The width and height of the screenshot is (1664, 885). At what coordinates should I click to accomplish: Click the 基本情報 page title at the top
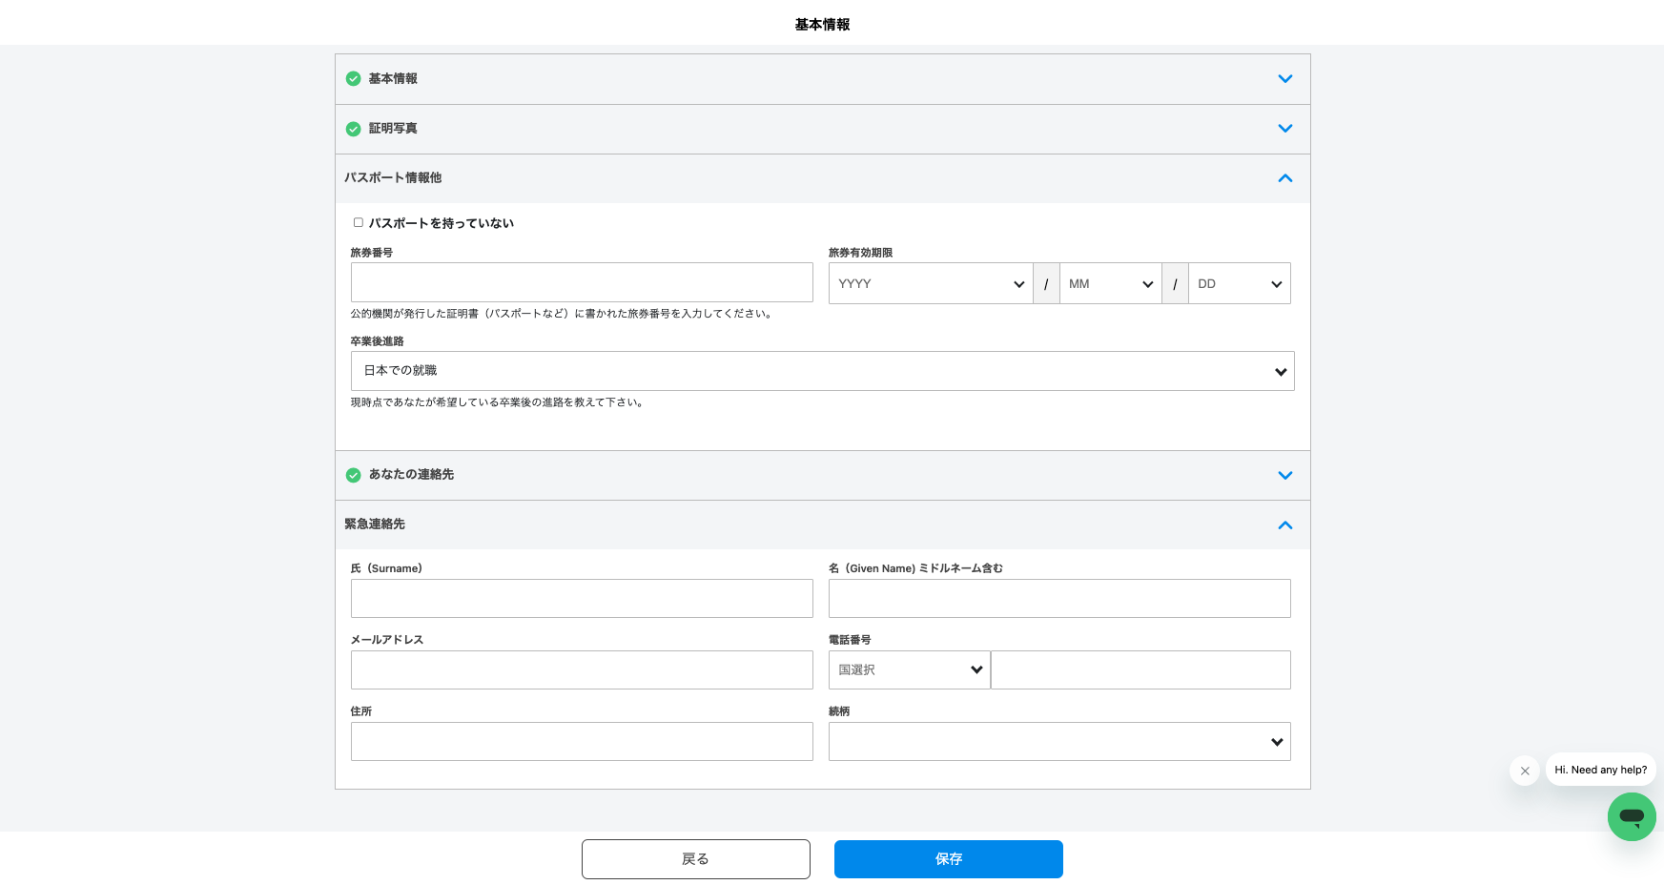tap(822, 25)
